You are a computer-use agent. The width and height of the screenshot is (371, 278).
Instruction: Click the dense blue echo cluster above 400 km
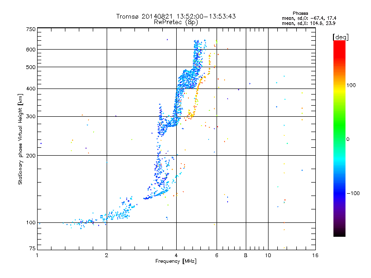(x=188, y=79)
